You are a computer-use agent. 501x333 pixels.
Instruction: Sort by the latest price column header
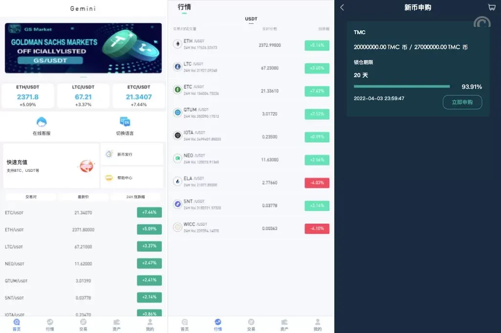pyautogui.click(x=83, y=197)
